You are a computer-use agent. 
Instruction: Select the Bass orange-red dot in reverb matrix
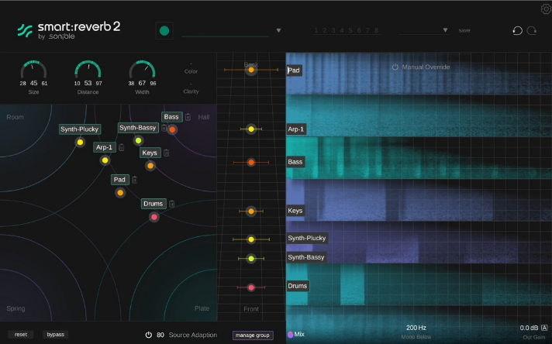click(172, 129)
